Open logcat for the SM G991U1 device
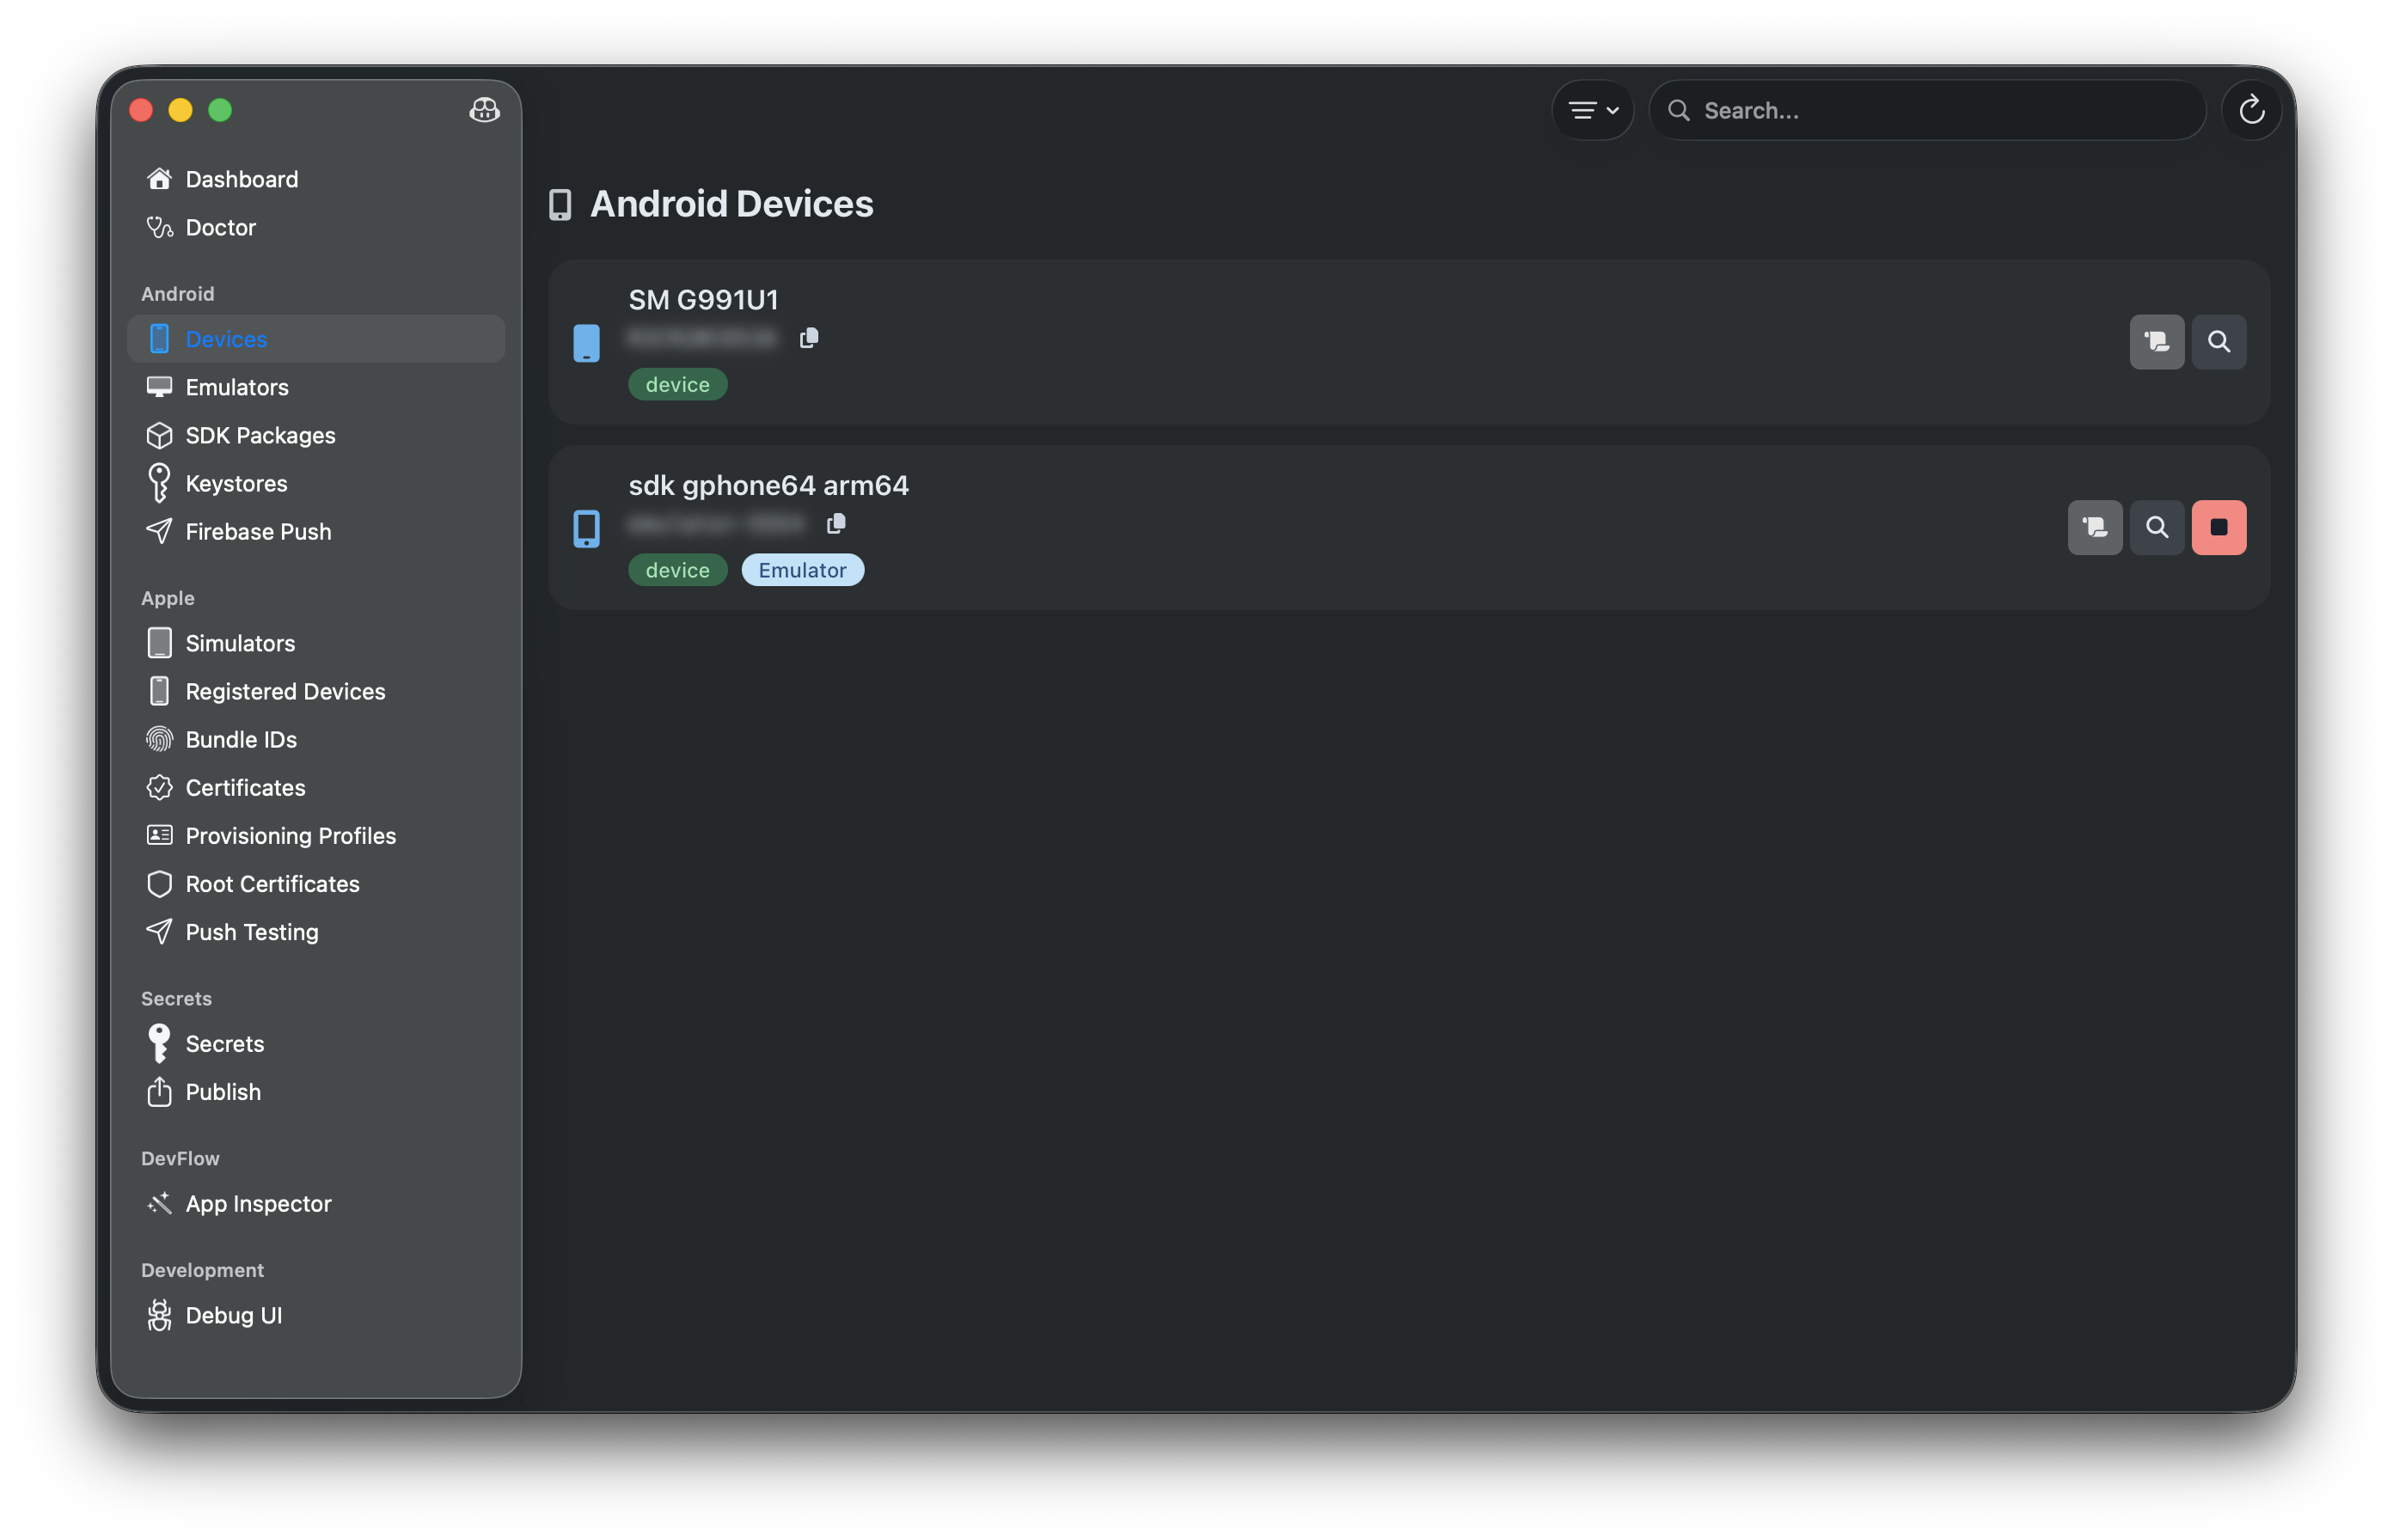Image resolution: width=2393 pixels, height=1540 pixels. click(2157, 341)
